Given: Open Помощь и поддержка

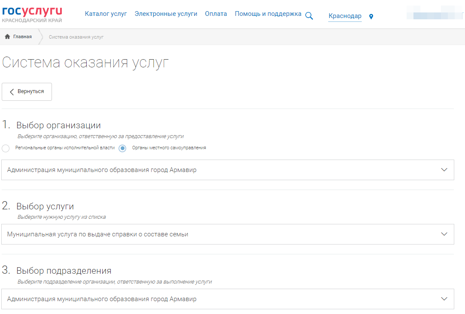Looking at the screenshot, I should [x=268, y=14].
